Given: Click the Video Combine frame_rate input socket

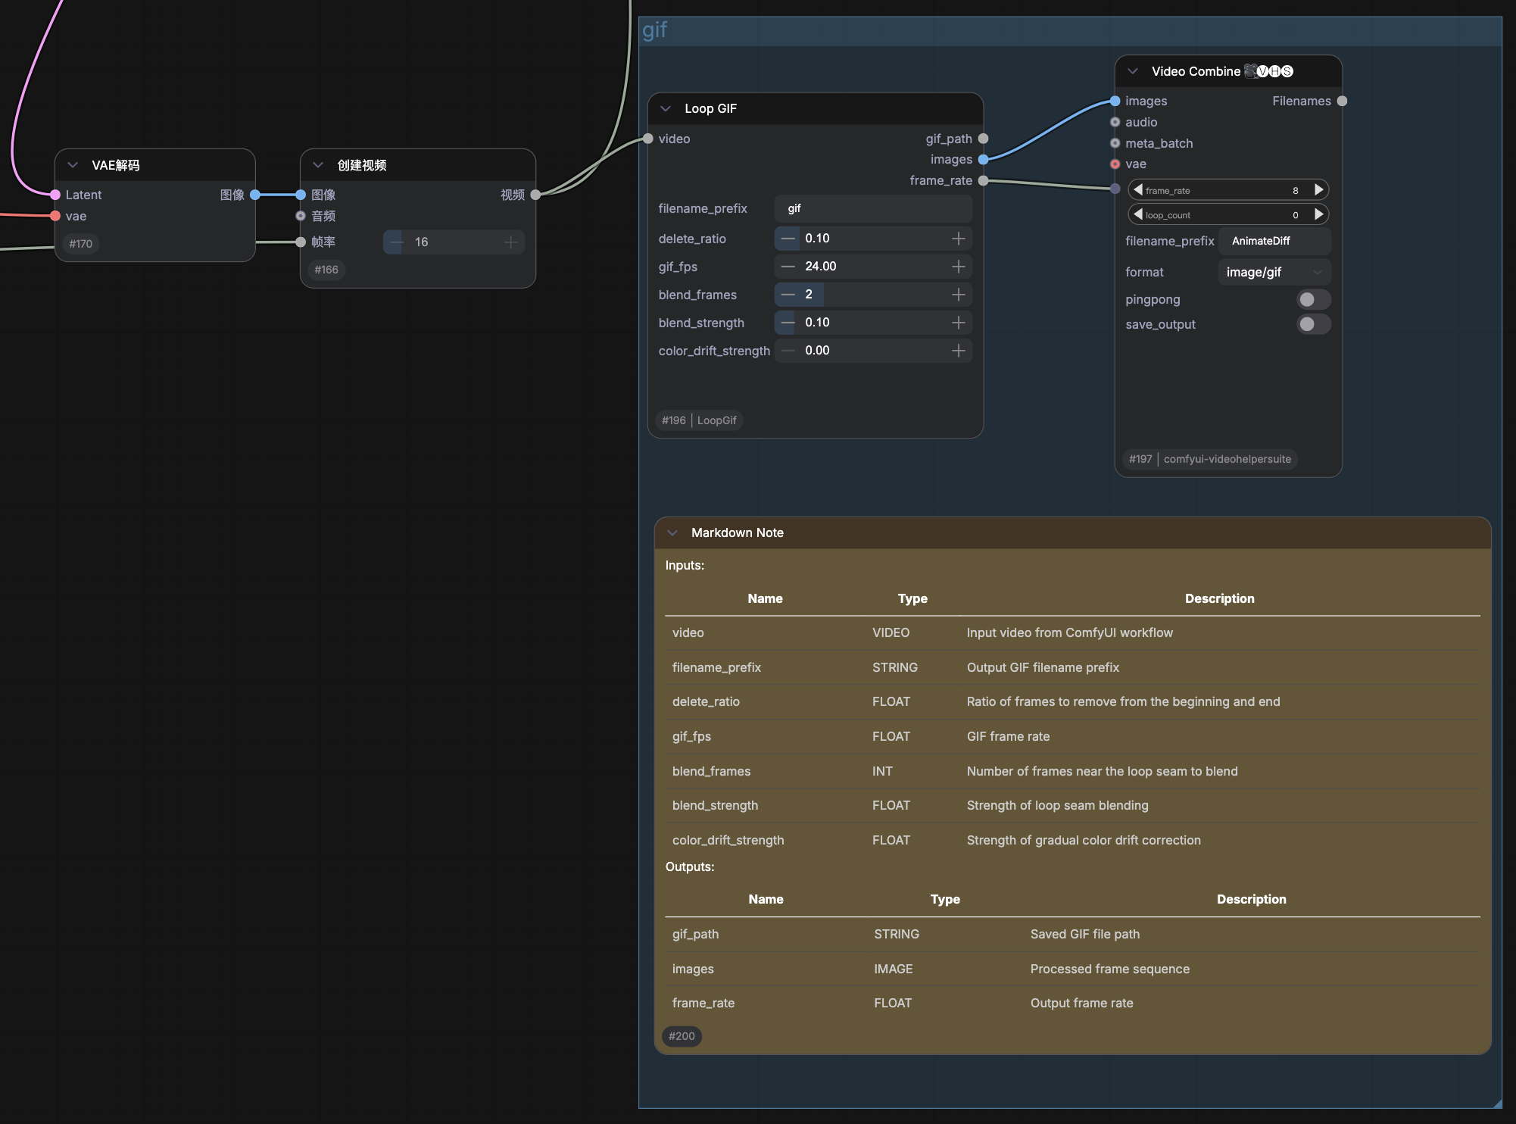Looking at the screenshot, I should [1115, 189].
